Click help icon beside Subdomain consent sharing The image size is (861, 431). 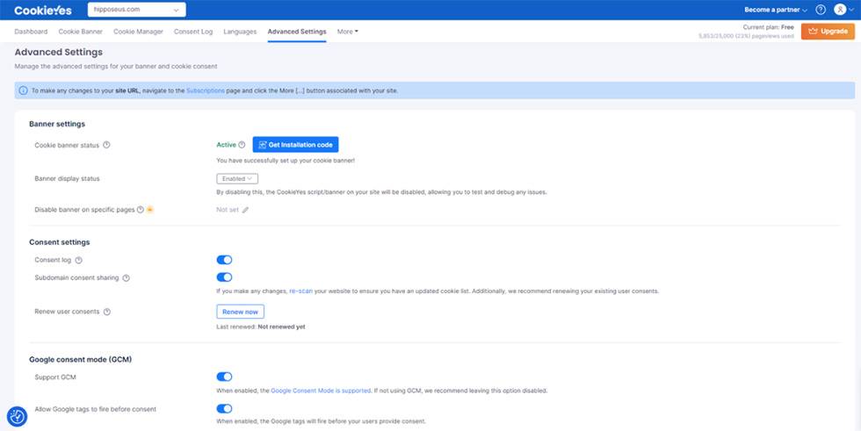pos(127,278)
